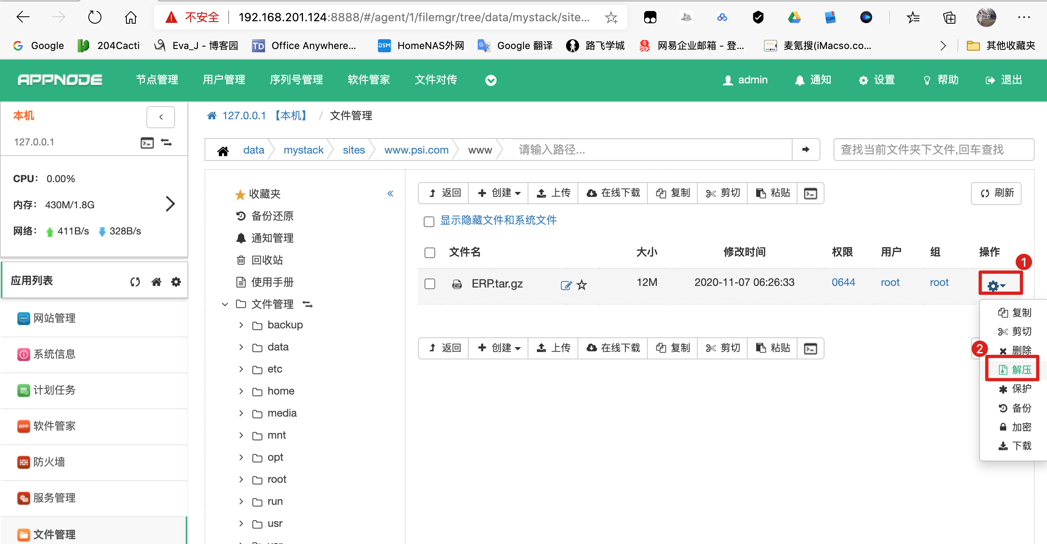The image size is (1047, 544).
Task: Choose 删除 from context menu
Action: click(1015, 350)
